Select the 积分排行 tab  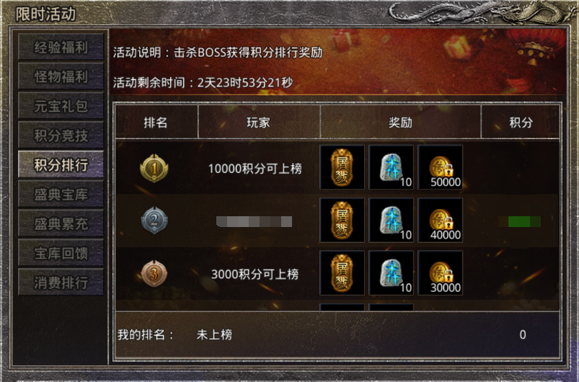click(x=61, y=164)
